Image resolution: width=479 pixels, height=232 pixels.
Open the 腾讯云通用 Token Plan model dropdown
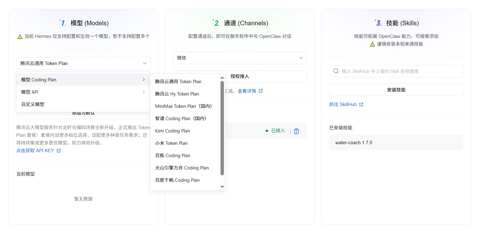(x=83, y=63)
